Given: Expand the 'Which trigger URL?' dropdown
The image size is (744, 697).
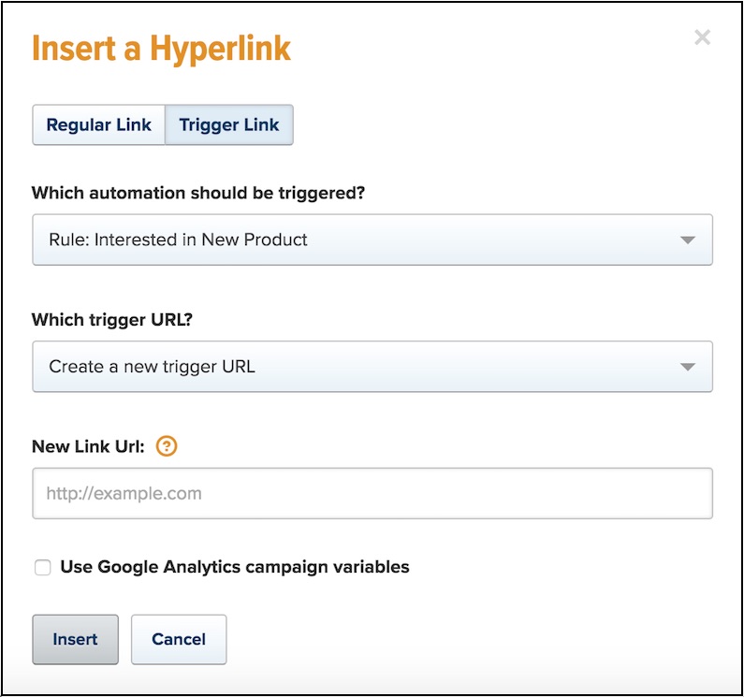Looking at the screenshot, I should tap(372, 367).
